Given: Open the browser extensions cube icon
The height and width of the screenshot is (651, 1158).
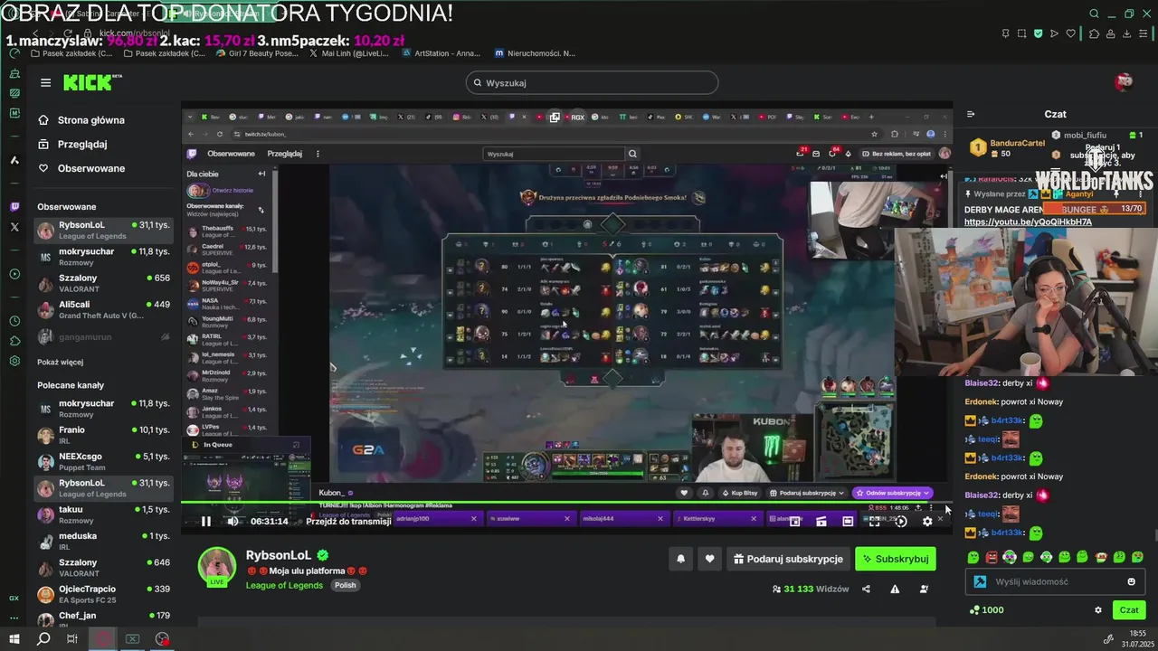Looking at the screenshot, I should [1094, 33].
